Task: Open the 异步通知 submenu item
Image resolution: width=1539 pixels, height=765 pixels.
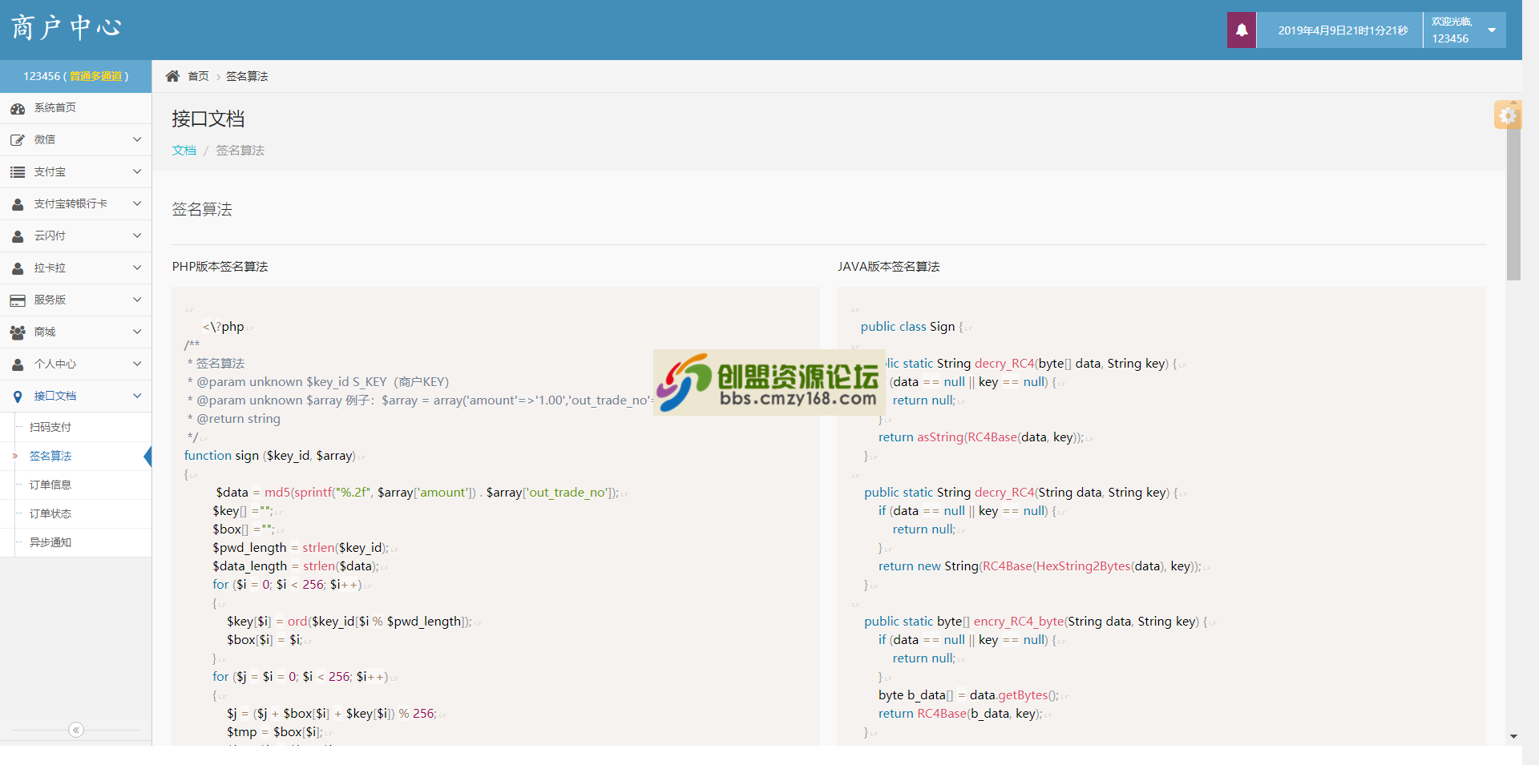Action: click(x=75, y=542)
